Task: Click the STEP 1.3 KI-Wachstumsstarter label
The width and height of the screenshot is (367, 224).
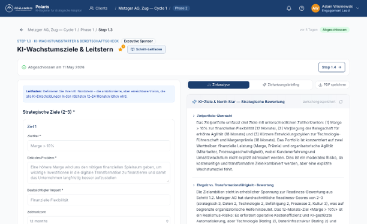Action: click(x=68, y=41)
